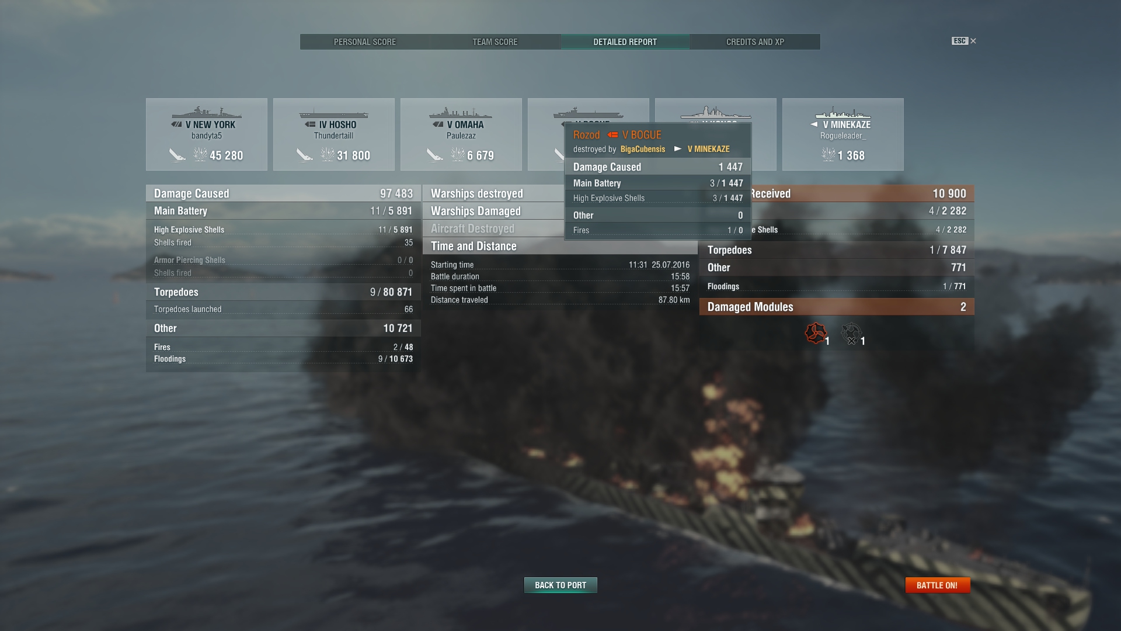Click the damage burst icon on Hosho card
1121x631 pixels.
[x=328, y=154]
